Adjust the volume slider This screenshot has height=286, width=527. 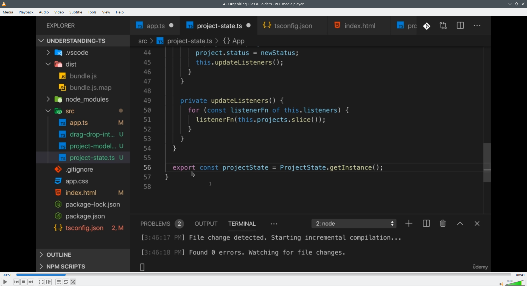point(515,283)
